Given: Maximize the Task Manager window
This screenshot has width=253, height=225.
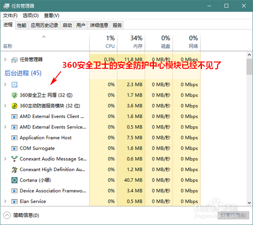Looking at the screenshot, I should (226, 6).
